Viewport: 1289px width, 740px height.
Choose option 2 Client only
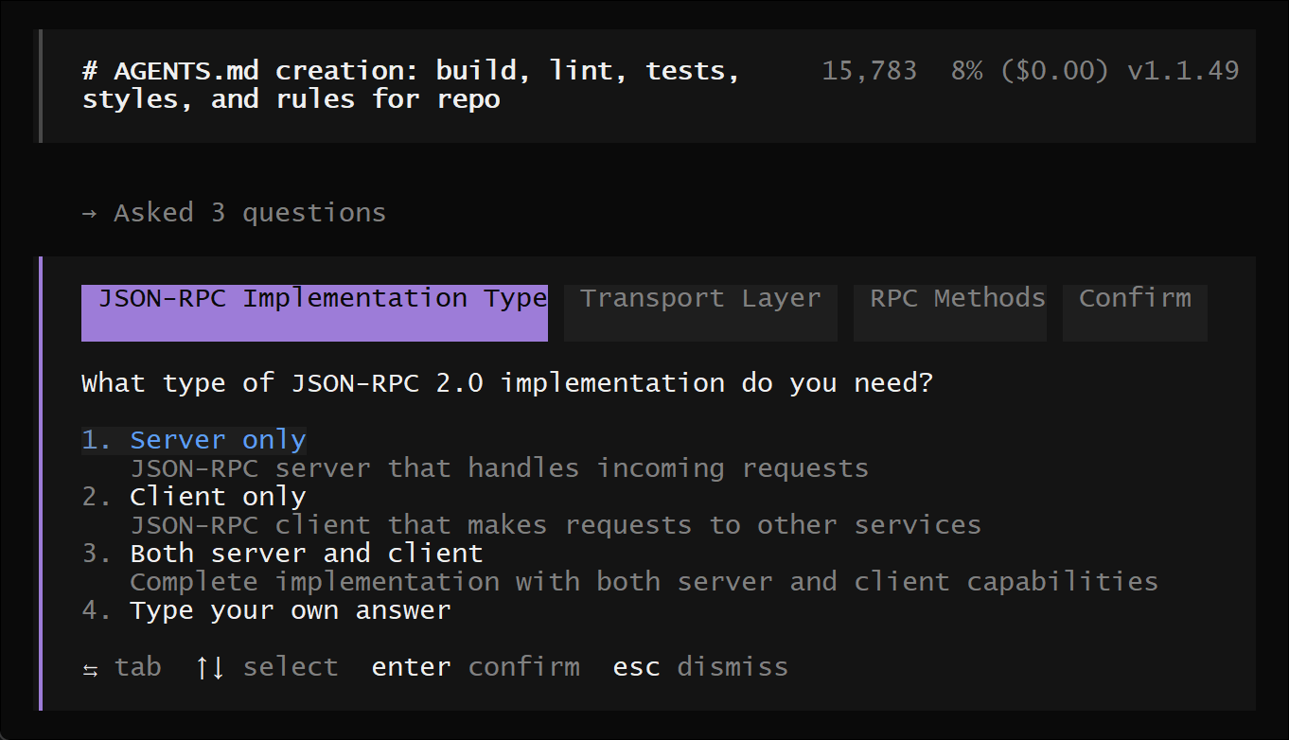click(x=194, y=497)
